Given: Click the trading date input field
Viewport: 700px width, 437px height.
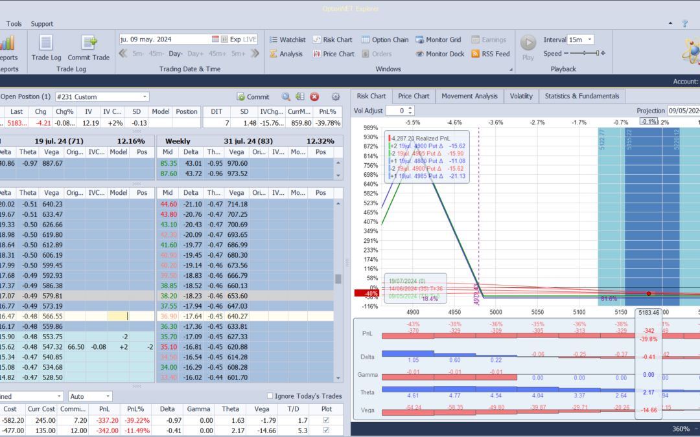Looking at the screenshot, I should [165, 39].
